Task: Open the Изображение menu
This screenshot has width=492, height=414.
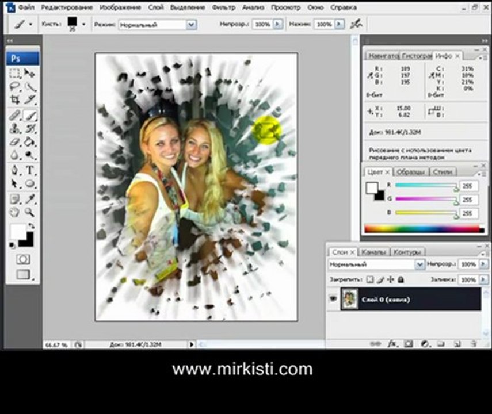Action: click(x=120, y=7)
